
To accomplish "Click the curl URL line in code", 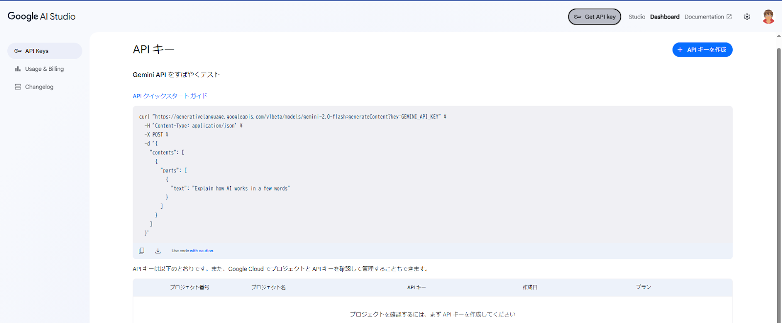I will [292, 117].
